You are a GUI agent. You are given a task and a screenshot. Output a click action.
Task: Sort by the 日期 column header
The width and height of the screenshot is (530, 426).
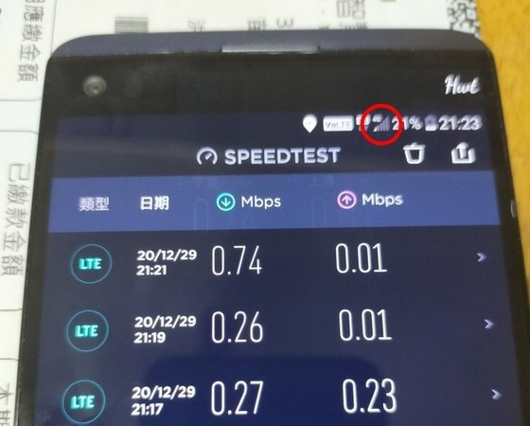point(154,204)
